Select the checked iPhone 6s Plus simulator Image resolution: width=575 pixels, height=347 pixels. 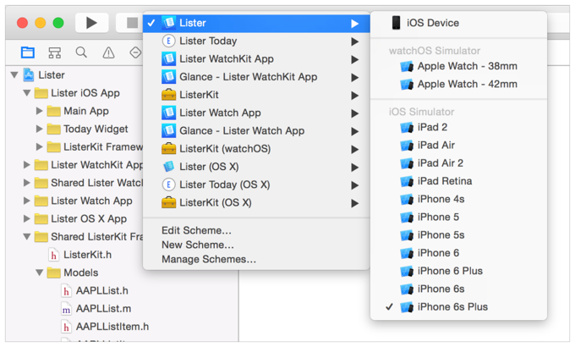coord(459,307)
